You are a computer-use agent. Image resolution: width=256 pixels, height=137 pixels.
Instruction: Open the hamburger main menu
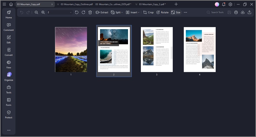(x=4, y=4)
